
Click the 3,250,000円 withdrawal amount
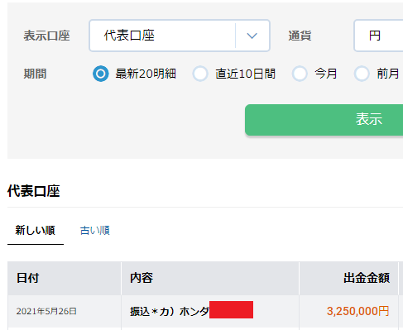pos(358,311)
